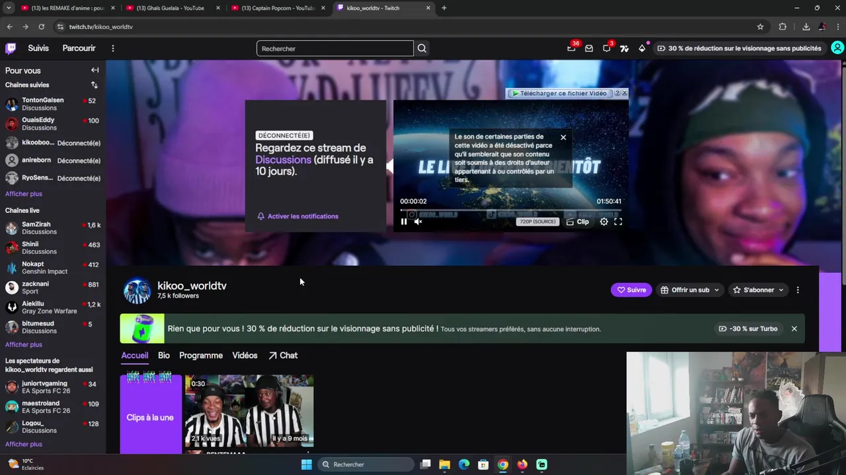Viewport: 846px width, 475px height.
Task: Click Télécharger ce fichier Vidéo
Action: [559, 93]
